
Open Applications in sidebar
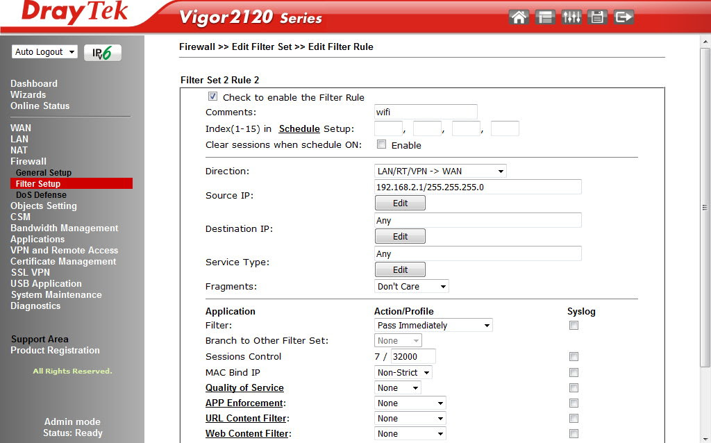click(37, 239)
